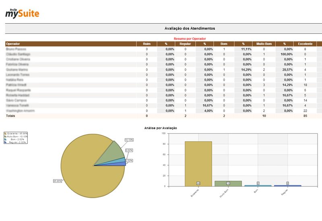Click the mySuite logo

22,14
